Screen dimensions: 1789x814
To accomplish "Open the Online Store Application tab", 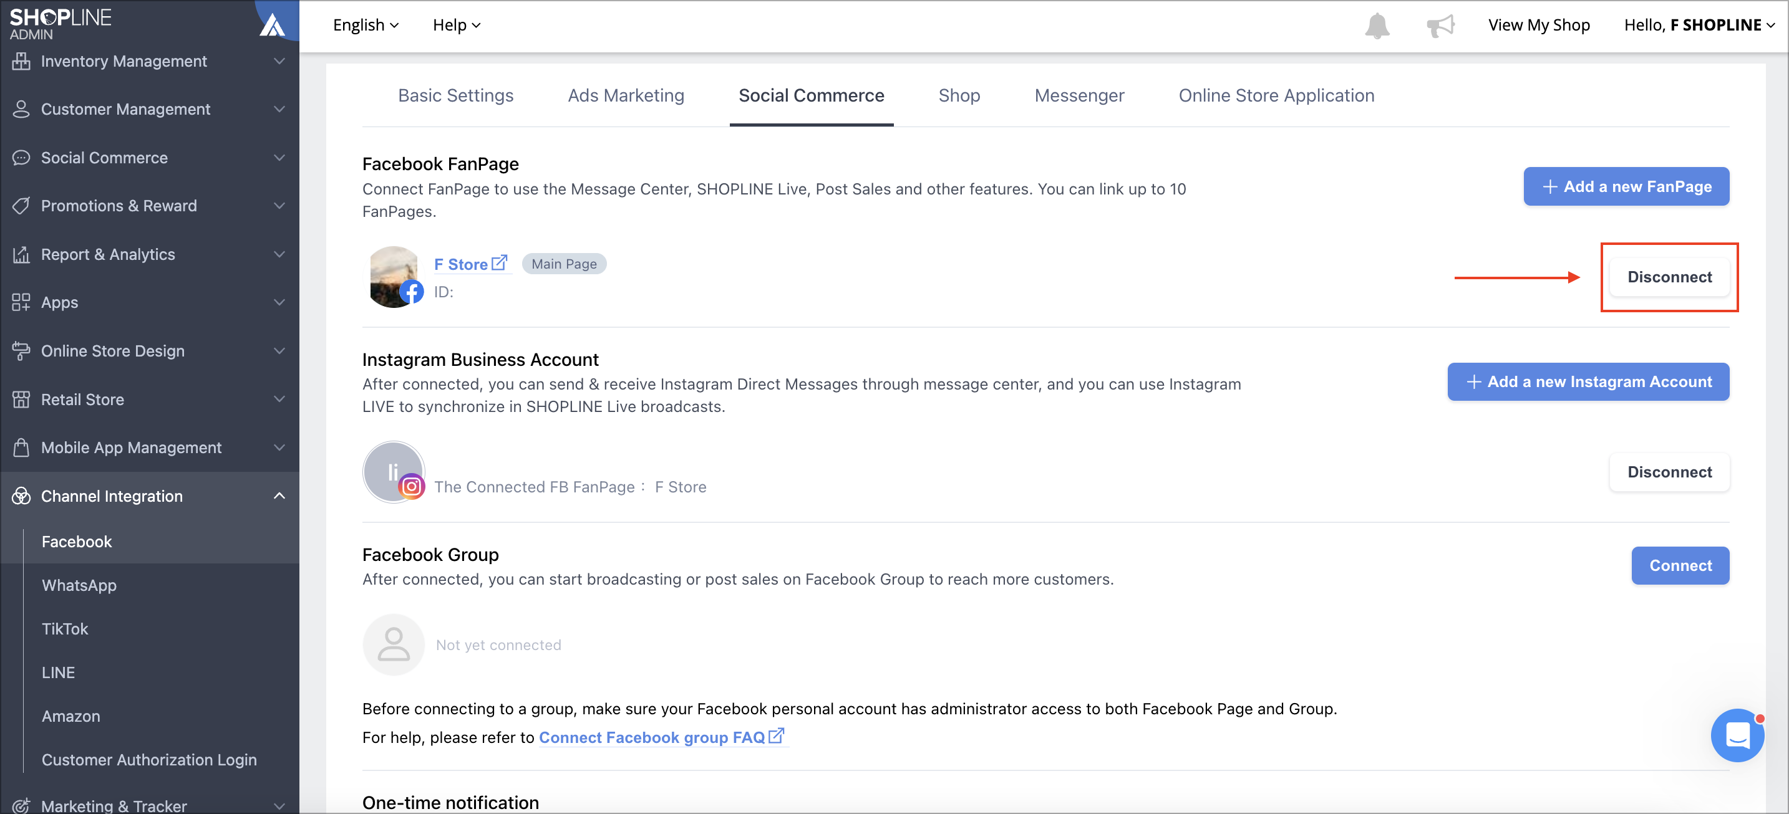I will coord(1276,95).
